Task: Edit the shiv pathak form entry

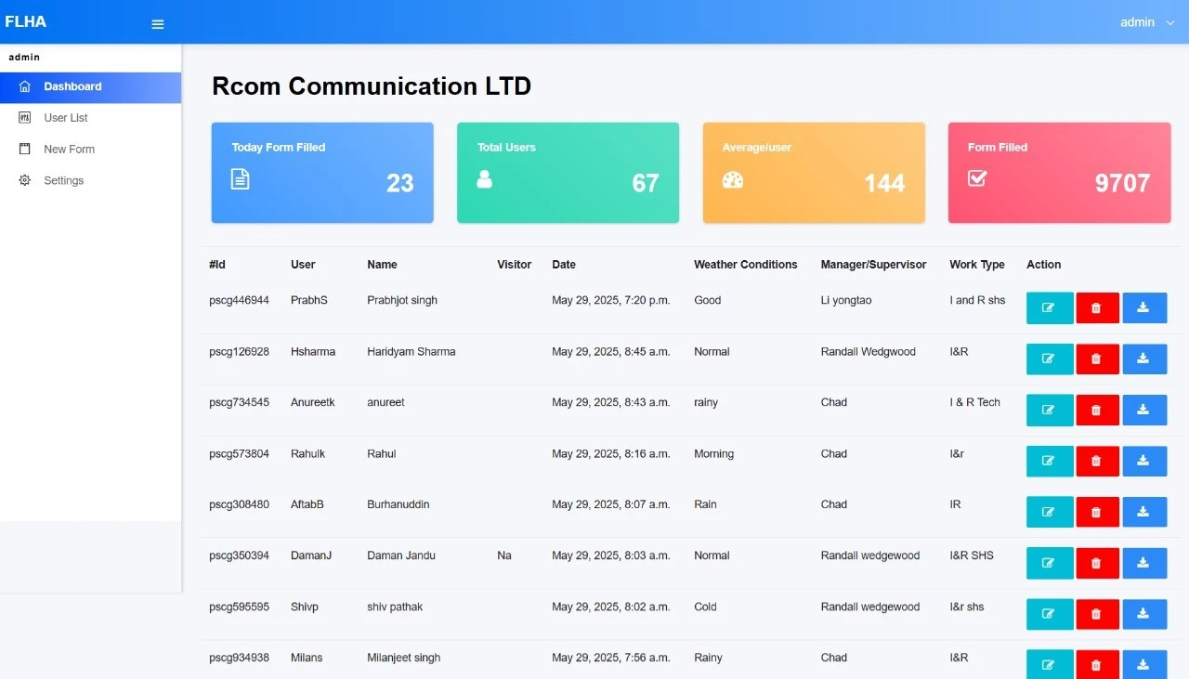Action: tap(1049, 614)
